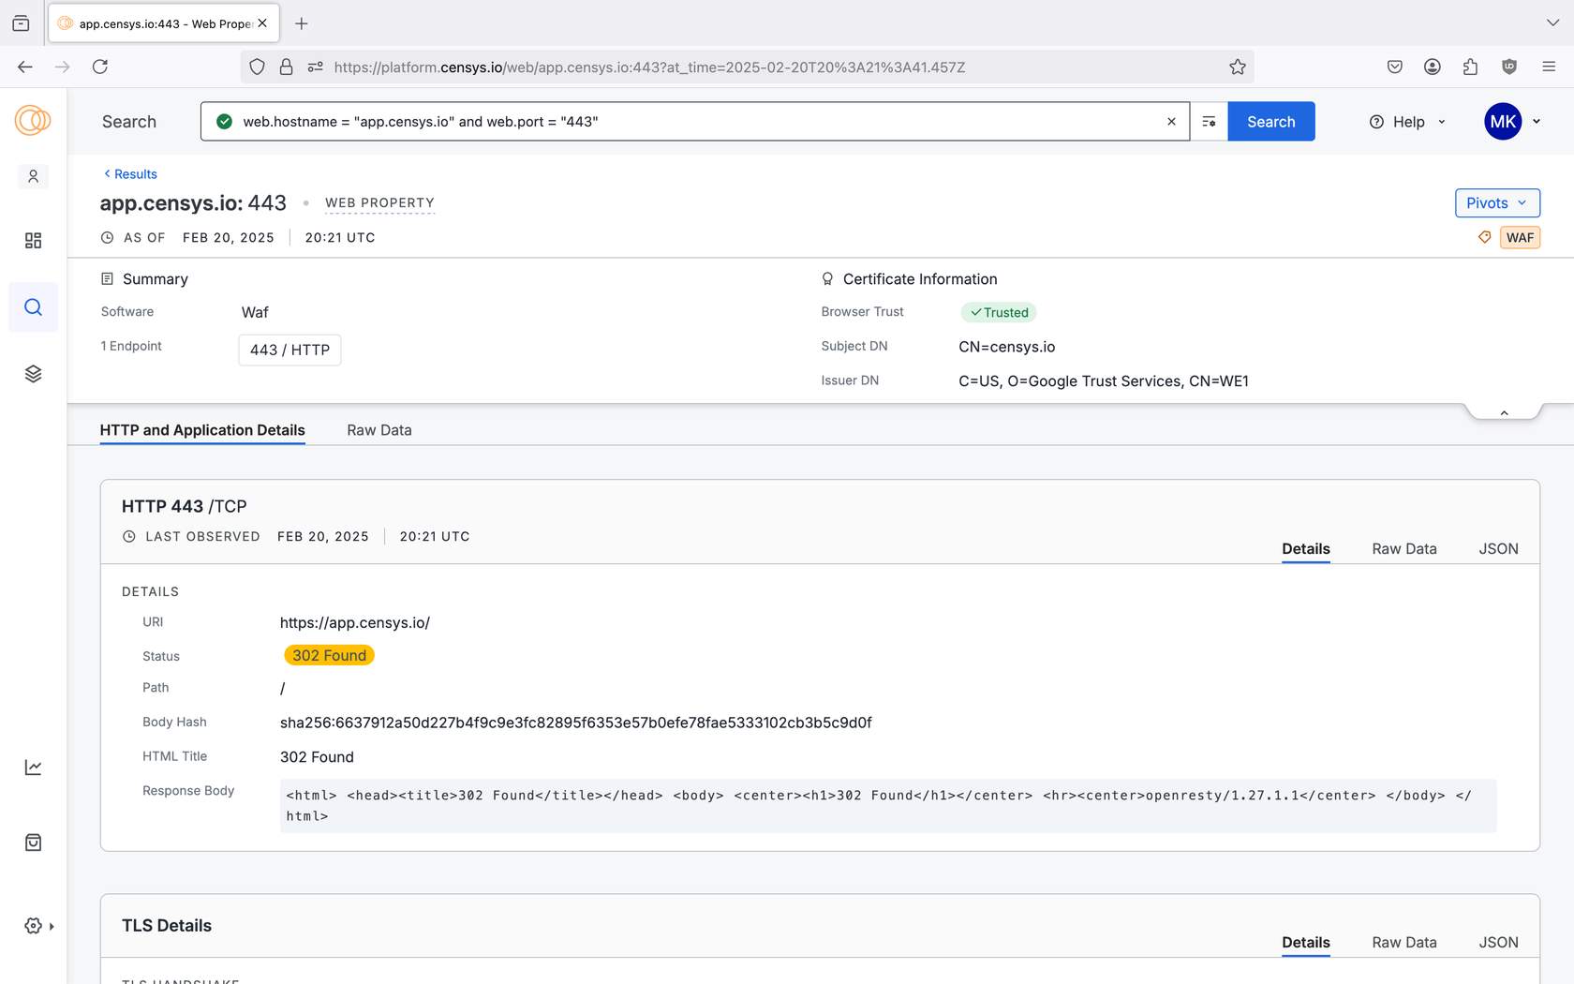This screenshot has height=984, width=1574.
Task: Open the shopping bag sidebar icon
Action: coord(33,842)
